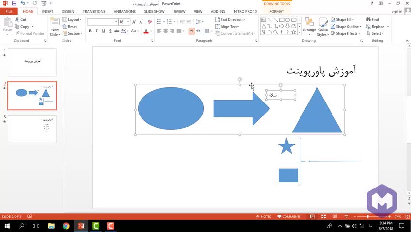Switch to Reading View in status bar
This screenshot has height=232, width=411.
tap(335, 217)
